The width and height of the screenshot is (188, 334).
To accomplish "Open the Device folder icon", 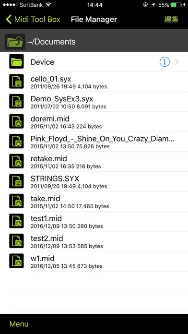I will tap(16, 61).
